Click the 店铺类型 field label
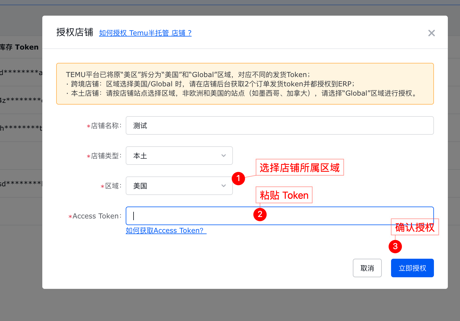Viewport: 460px width, 321px height. click(x=104, y=156)
